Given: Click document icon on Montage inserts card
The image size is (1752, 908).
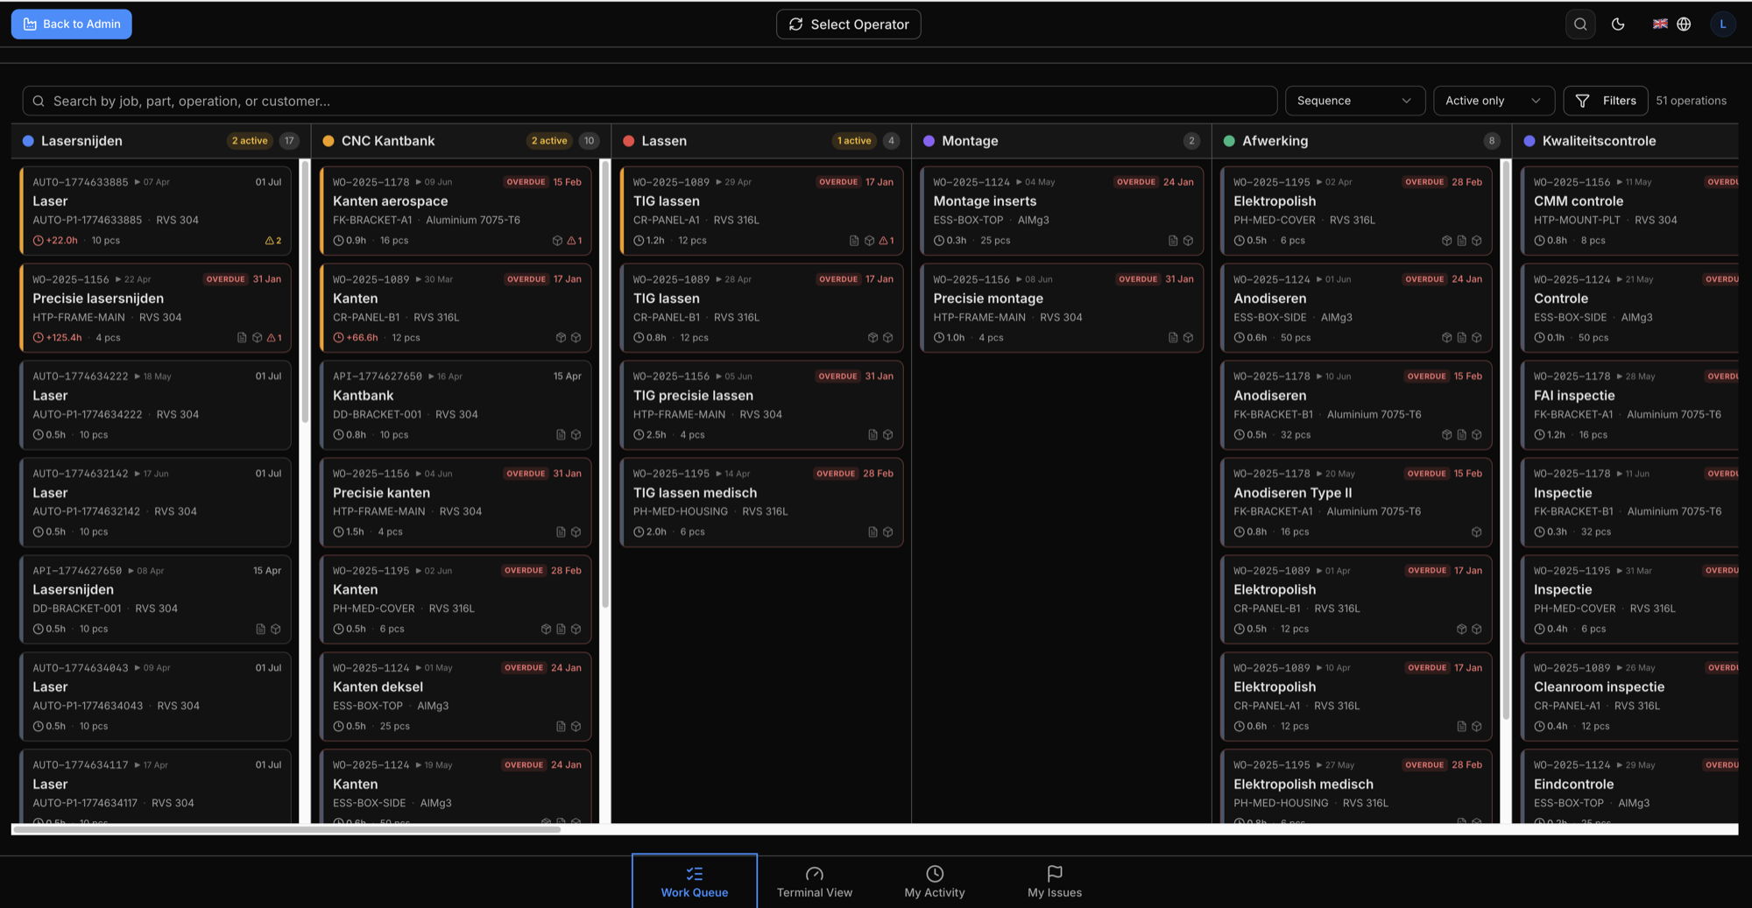Looking at the screenshot, I should (1173, 241).
